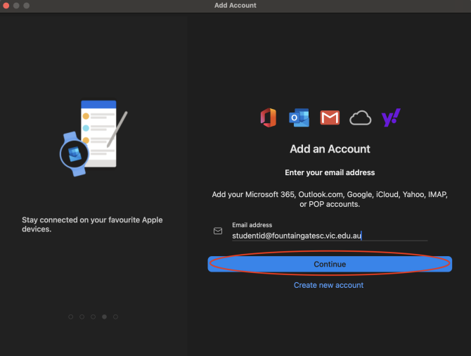Click the Yahoo logo icon
This screenshot has height=356, width=471.
[x=391, y=117]
